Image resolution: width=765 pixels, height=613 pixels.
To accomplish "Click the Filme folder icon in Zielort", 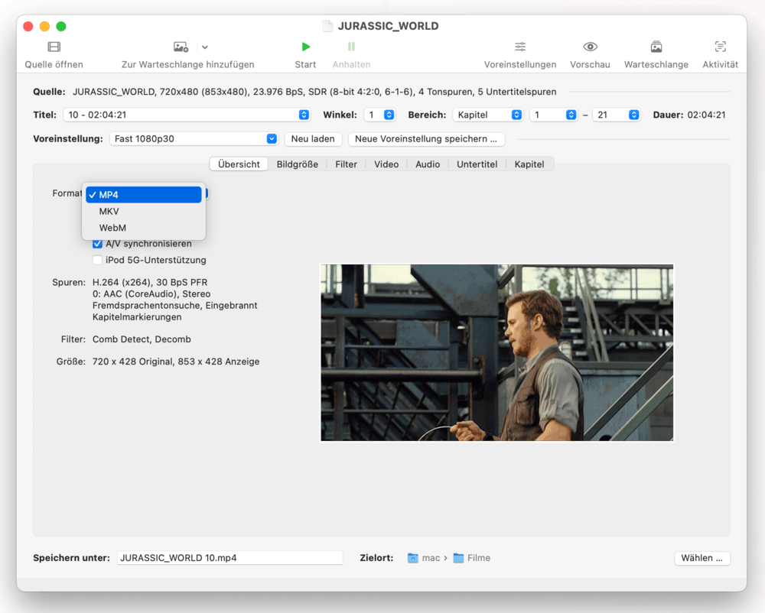I will (459, 558).
